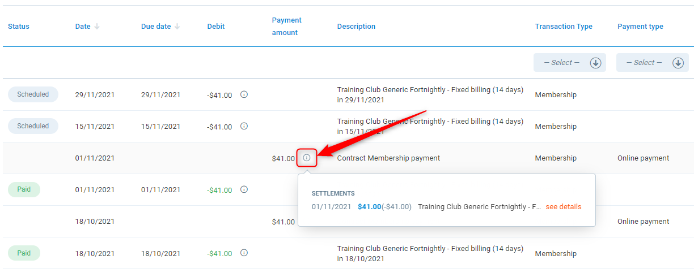The height and width of the screenshot is (277, 694).
Task: Select the Contract Membership payment description
Action: coord(388,158)
